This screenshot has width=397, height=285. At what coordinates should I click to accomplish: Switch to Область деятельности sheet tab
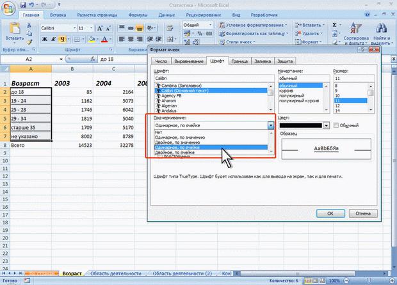(115, 273)
